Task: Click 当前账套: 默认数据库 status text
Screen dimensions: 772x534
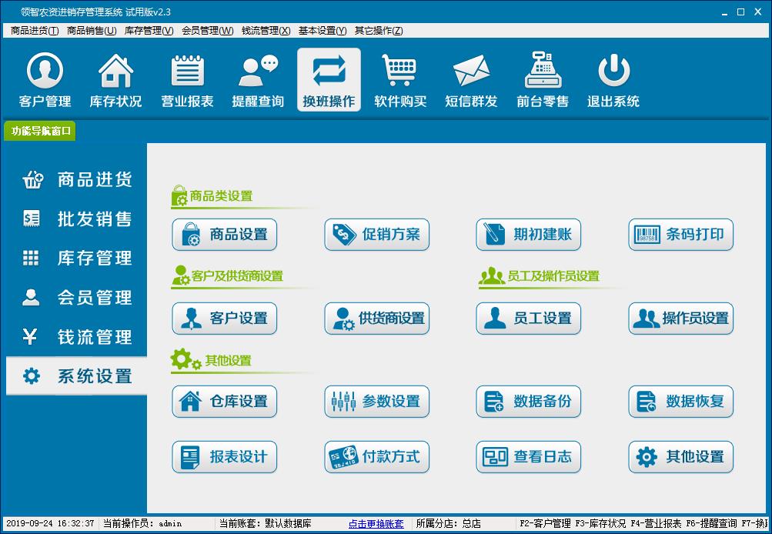Action: [x=266, y=524]
